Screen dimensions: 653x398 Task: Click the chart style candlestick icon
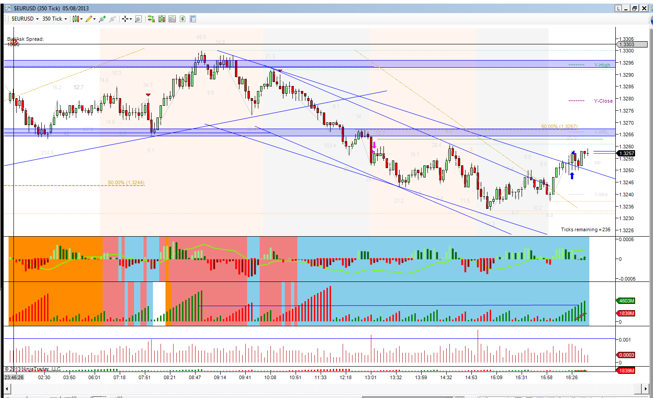tap(76, 19)
